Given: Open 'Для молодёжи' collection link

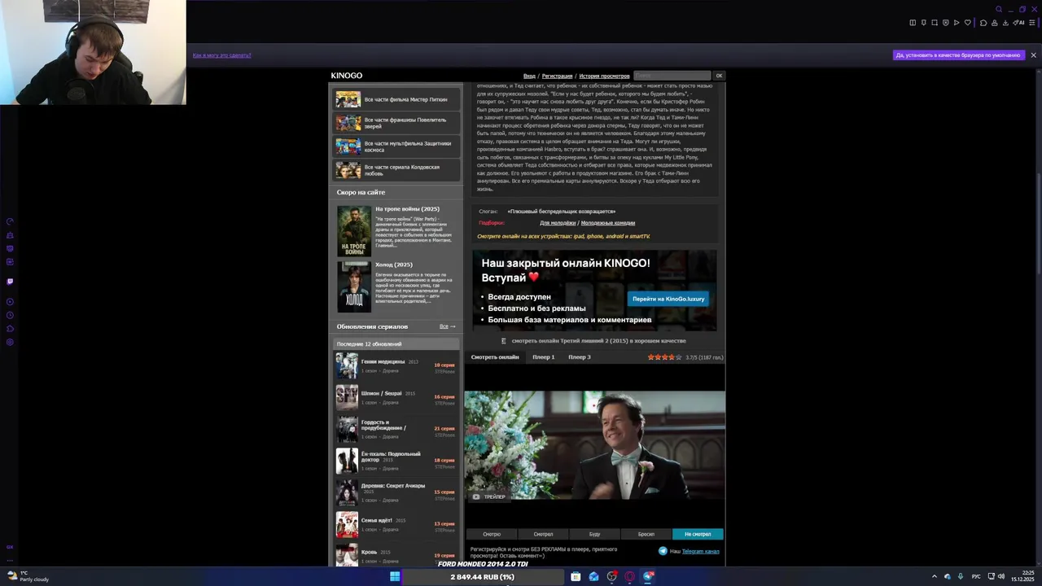Looking at the screenshot, I should point(558,223).
